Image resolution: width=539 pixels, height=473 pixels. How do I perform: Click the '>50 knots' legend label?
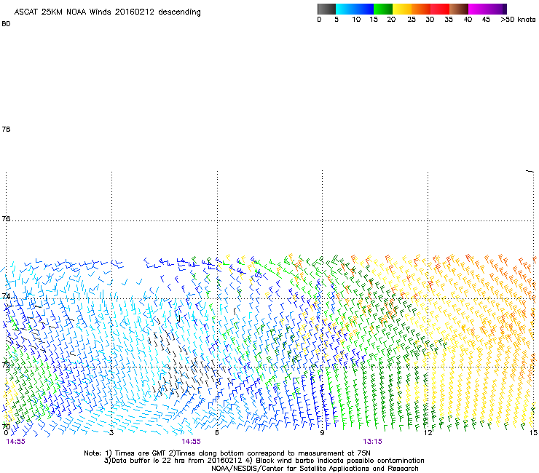pyautogui.click(x=518, y=20)
